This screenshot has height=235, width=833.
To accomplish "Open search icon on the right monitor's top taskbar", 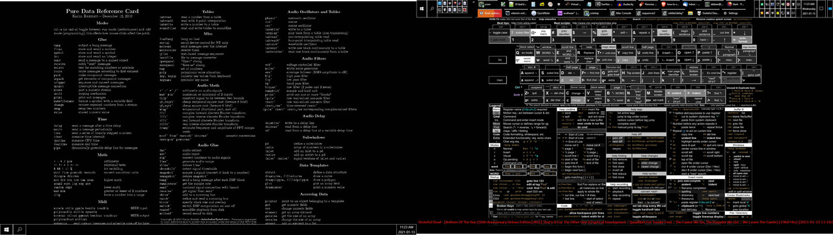I will (x=432, y=8).
